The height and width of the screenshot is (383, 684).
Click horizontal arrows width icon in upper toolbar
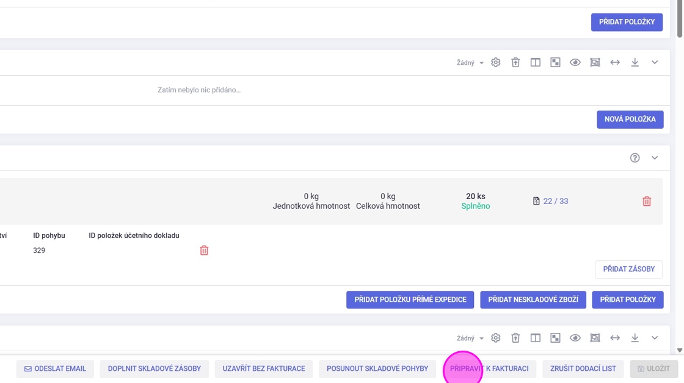pyautogui.click(x=615, y=62)
